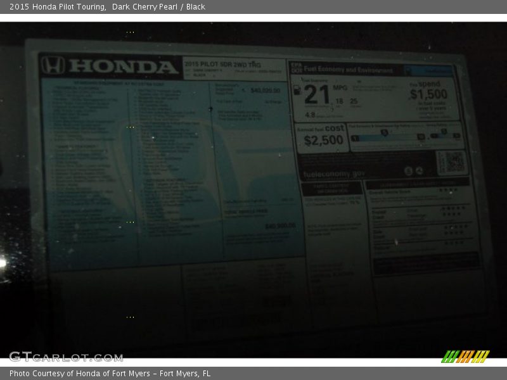Click the fuel pump icon beside 21
The height and width of the screenshot is (380, 507).
pyautogui.click(x=297, y=90)
